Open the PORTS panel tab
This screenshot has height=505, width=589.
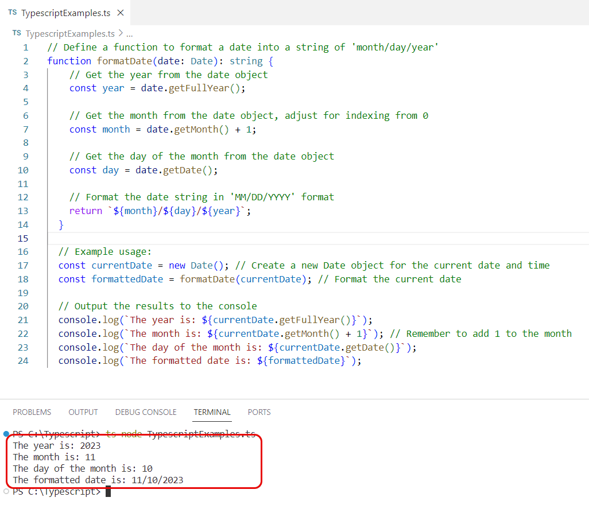point(259,412)
